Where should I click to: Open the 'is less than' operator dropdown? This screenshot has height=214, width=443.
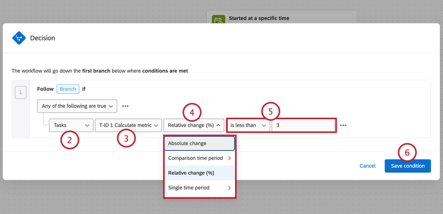[248, 125]
